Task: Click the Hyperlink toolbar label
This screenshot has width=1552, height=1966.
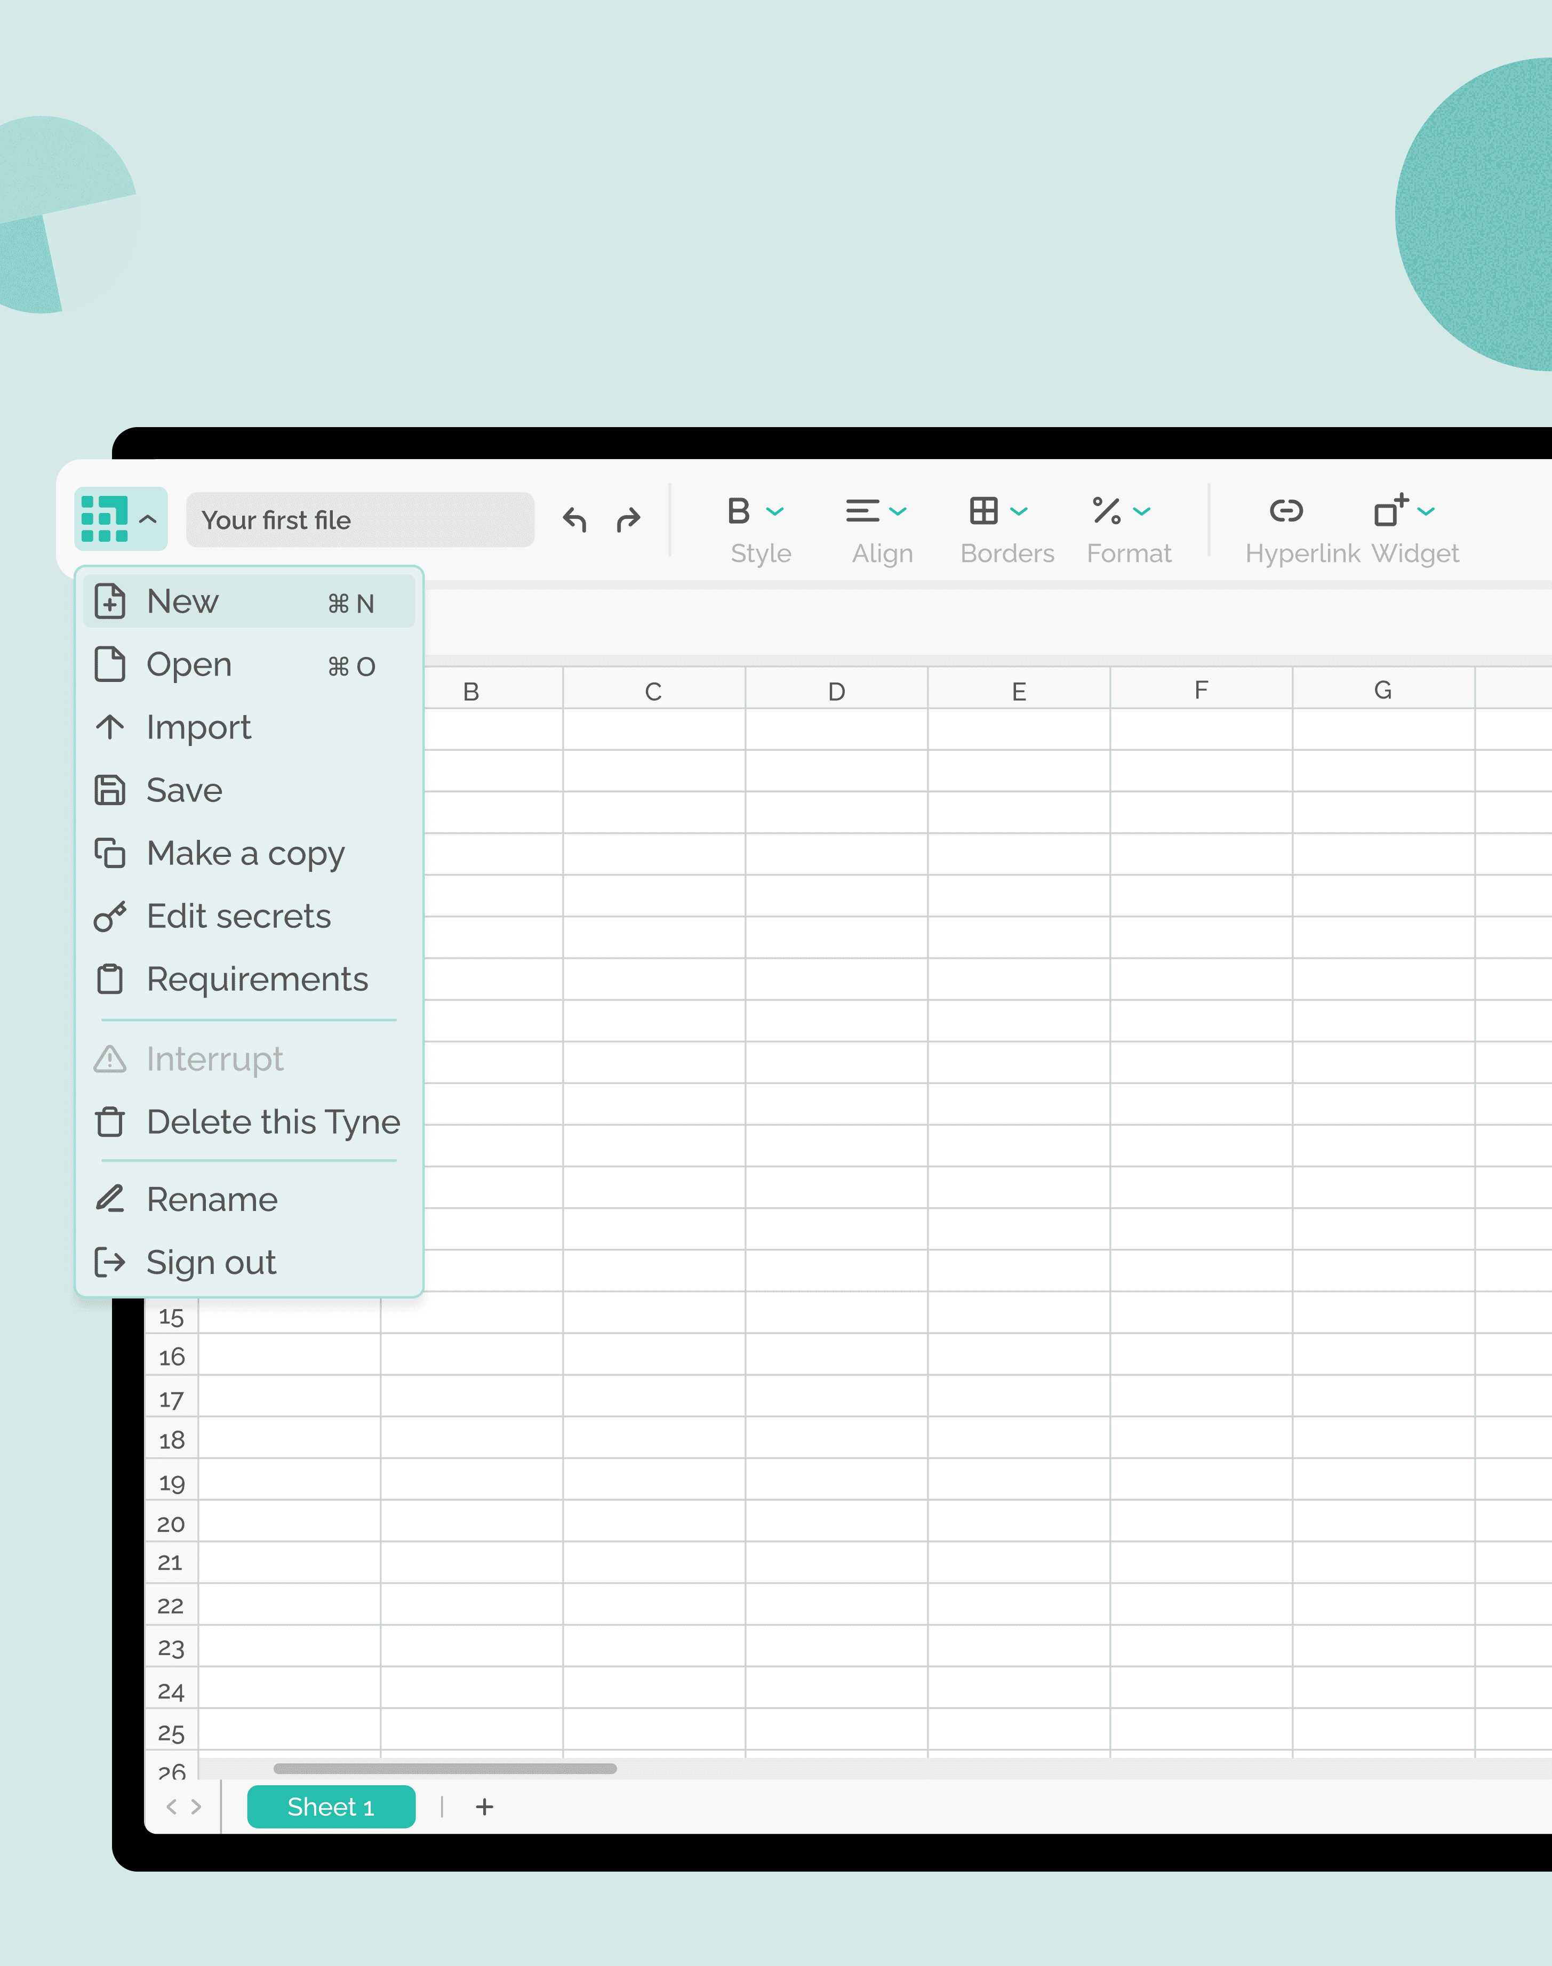Action: click(1303, 553)
